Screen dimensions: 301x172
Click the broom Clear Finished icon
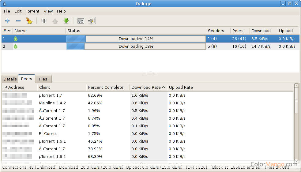[x=29, y=21]
